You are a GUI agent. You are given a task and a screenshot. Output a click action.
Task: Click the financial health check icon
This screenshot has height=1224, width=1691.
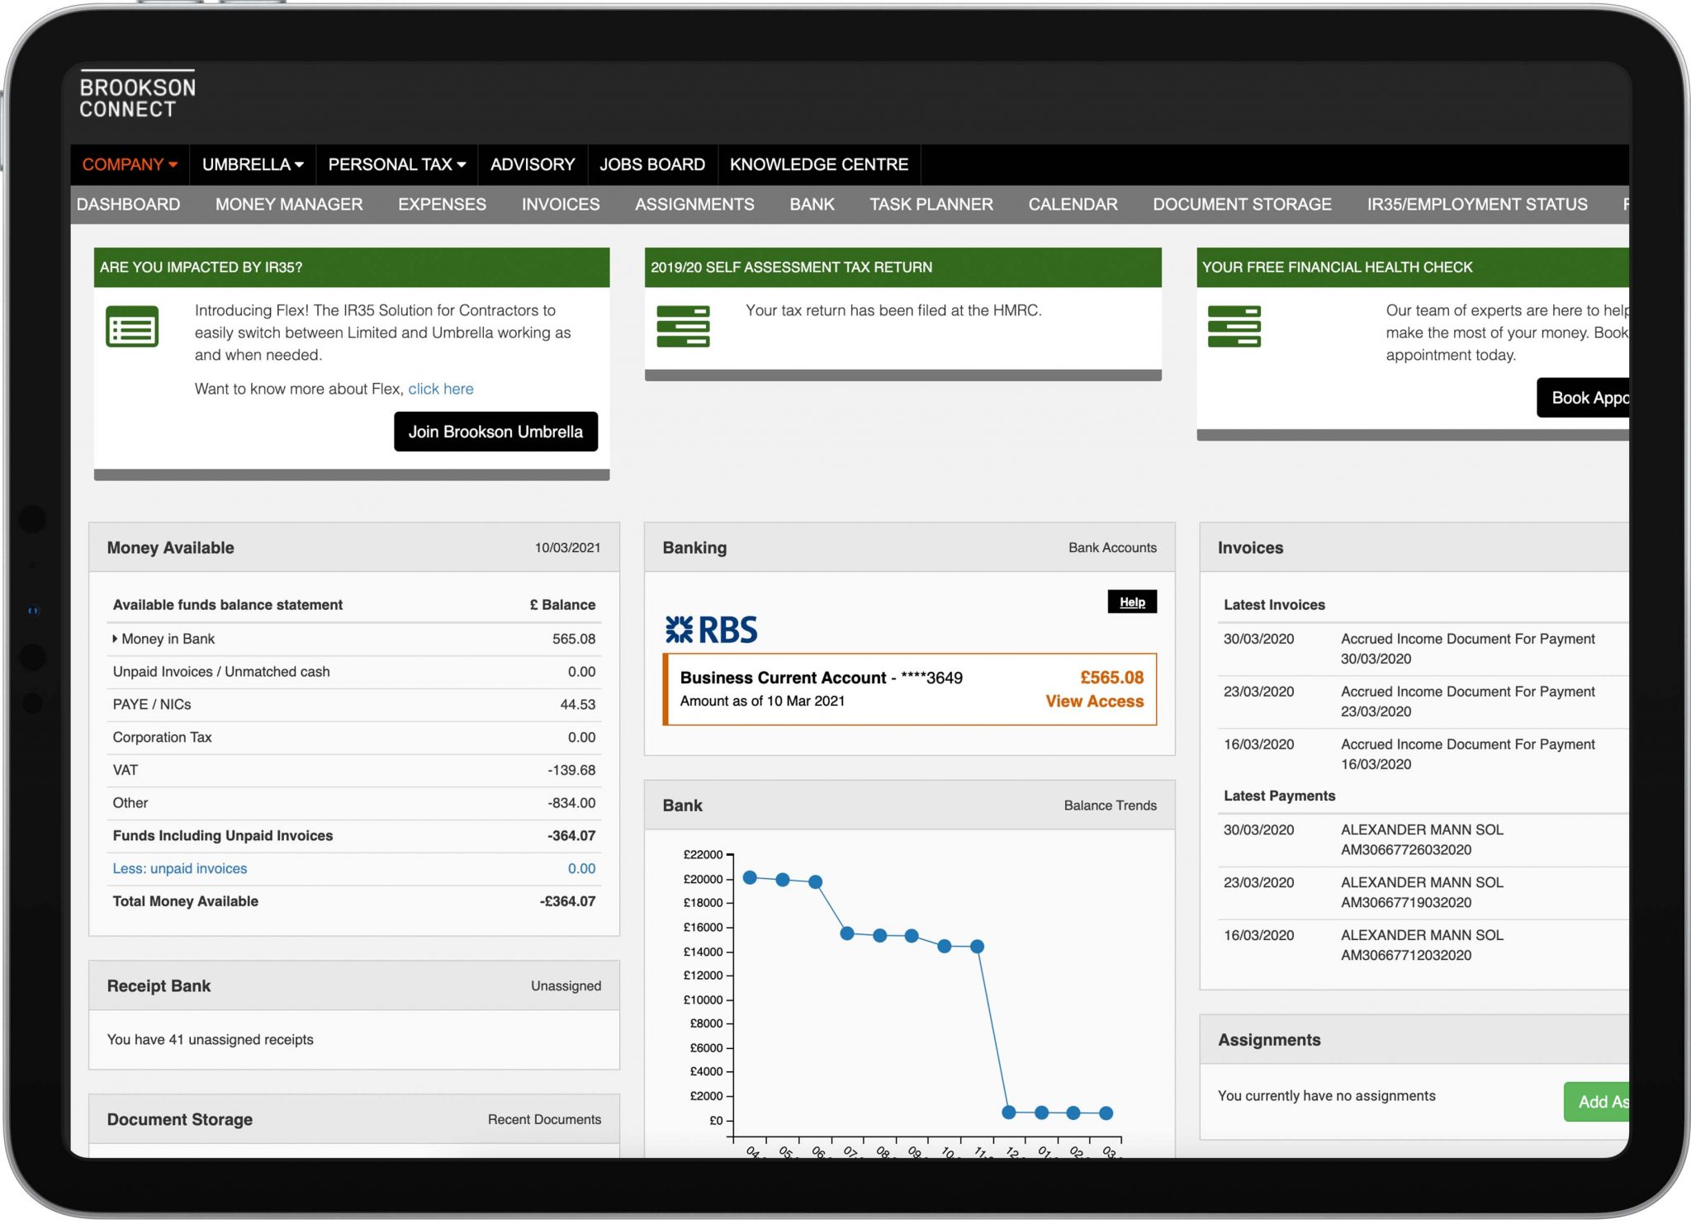point(1234,327)
